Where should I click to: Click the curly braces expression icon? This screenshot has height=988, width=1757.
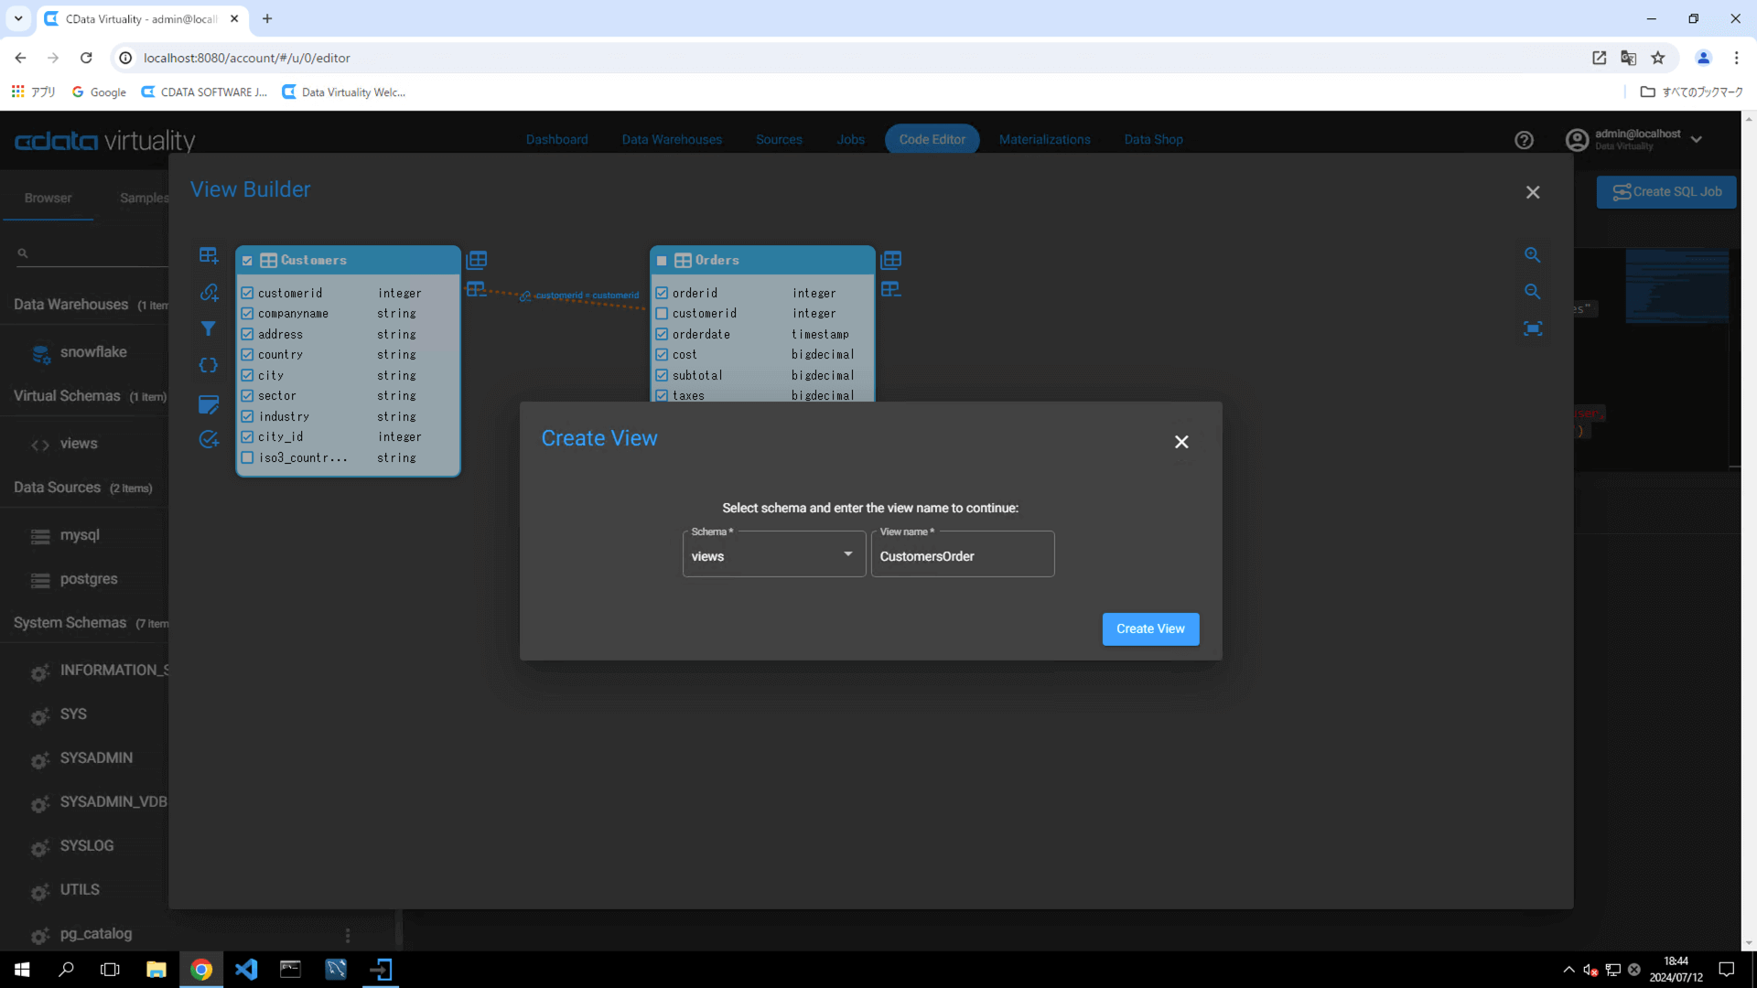coord(209,365)
